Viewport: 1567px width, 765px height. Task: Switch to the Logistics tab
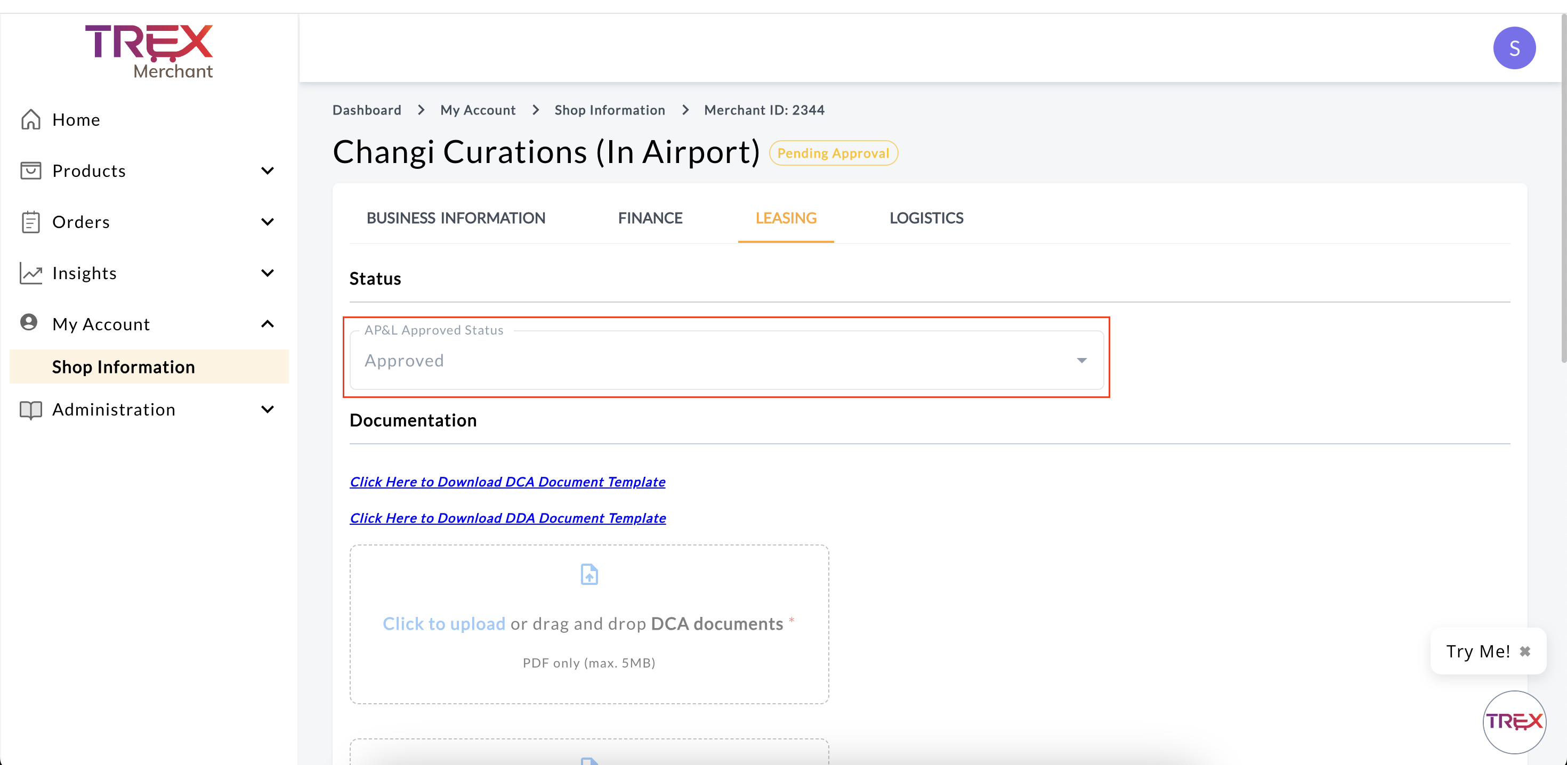pos(926,218)
